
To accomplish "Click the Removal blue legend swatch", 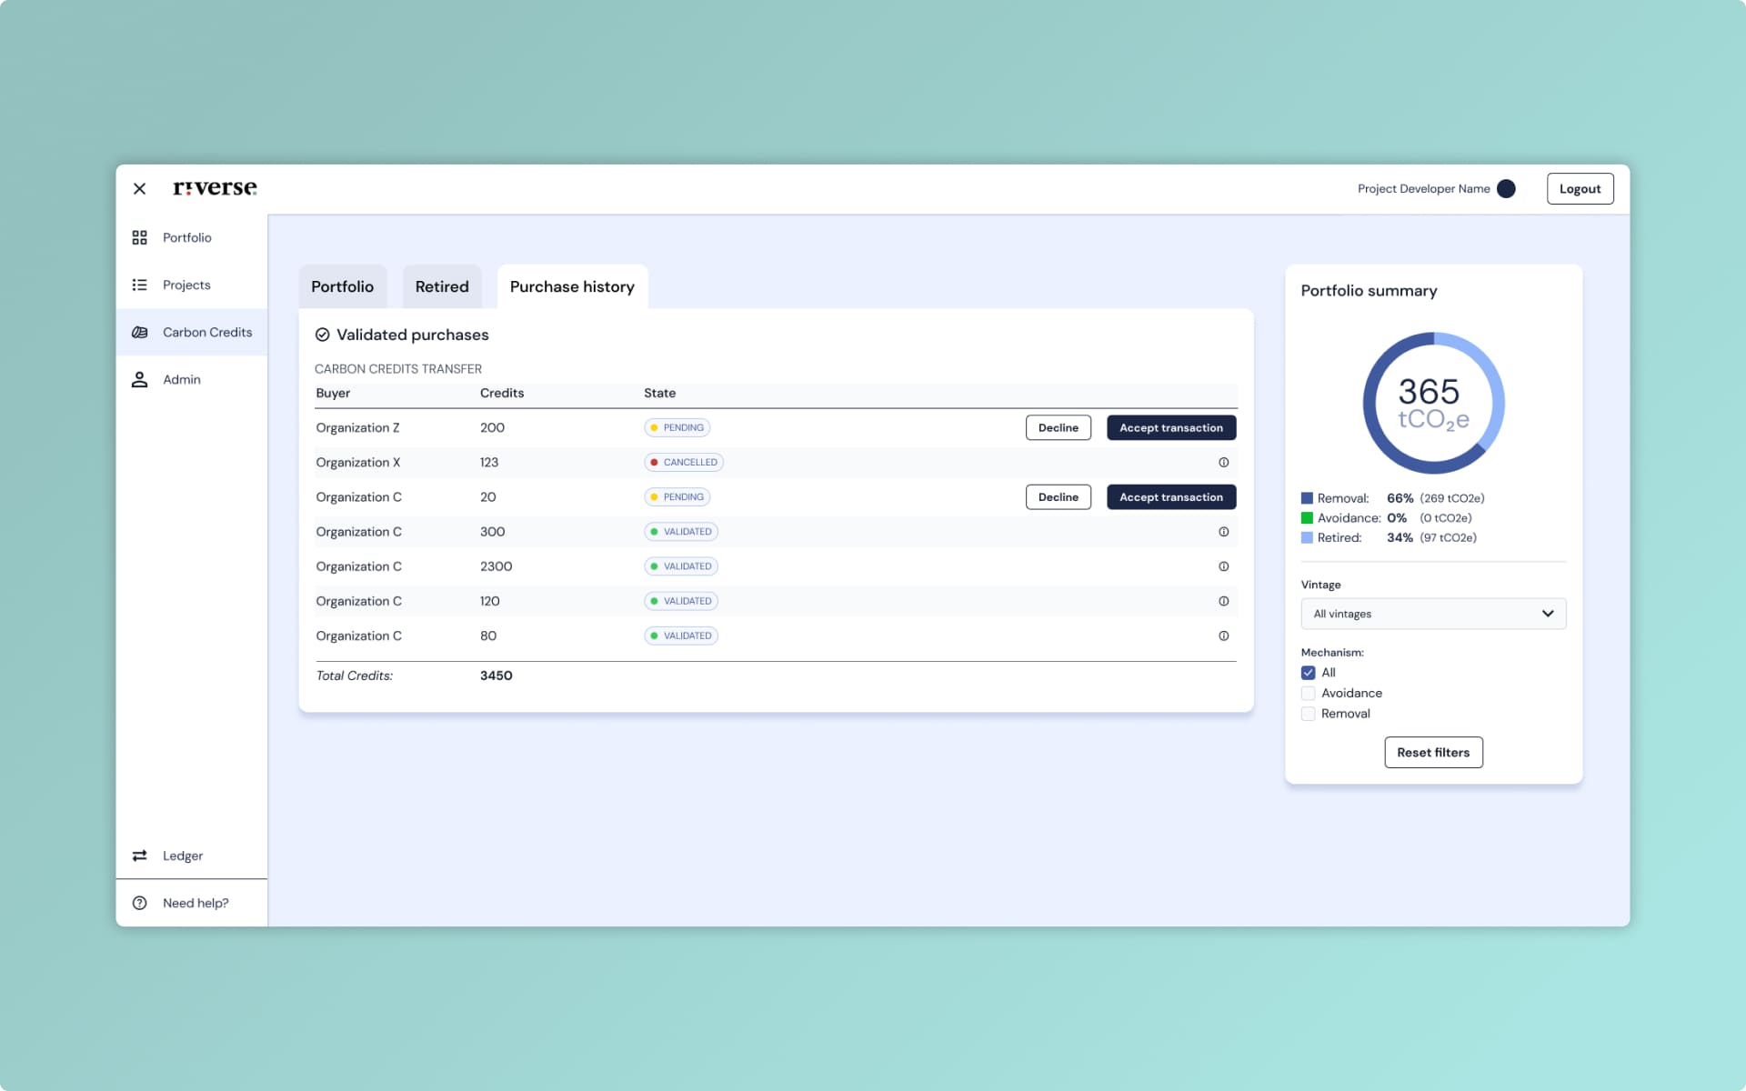I will [x=1307, y=498].
